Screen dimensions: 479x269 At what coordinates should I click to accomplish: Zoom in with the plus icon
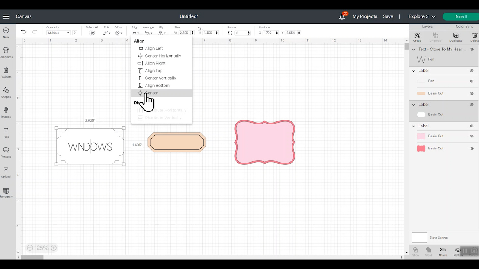tap(54, 248)
